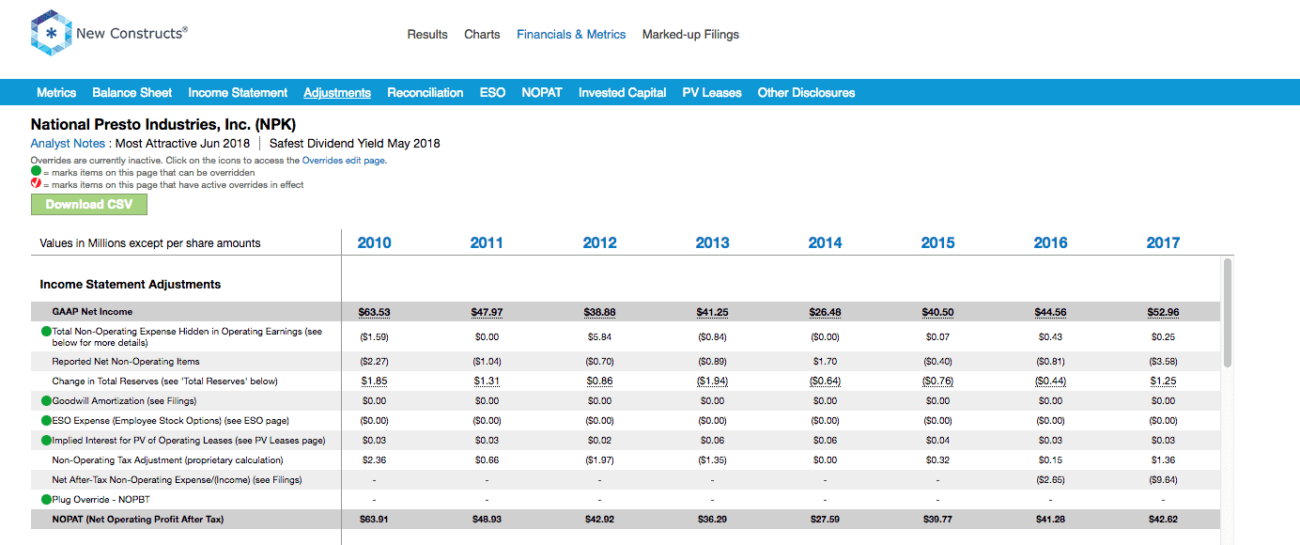This screenshot has width=1300, height=545.
Task: Click 'Safest Dividend Yield May 2018' note
Action: (x=355, y=144)
